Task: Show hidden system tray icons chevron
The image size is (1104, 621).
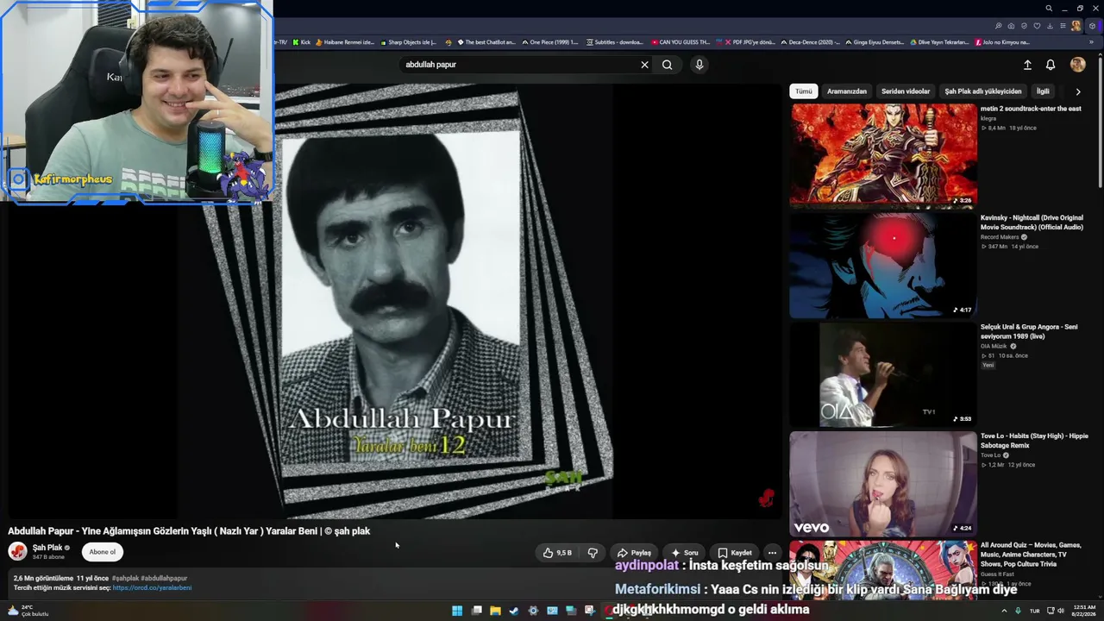Action: pyautogui.click(x=1004, y=611)
